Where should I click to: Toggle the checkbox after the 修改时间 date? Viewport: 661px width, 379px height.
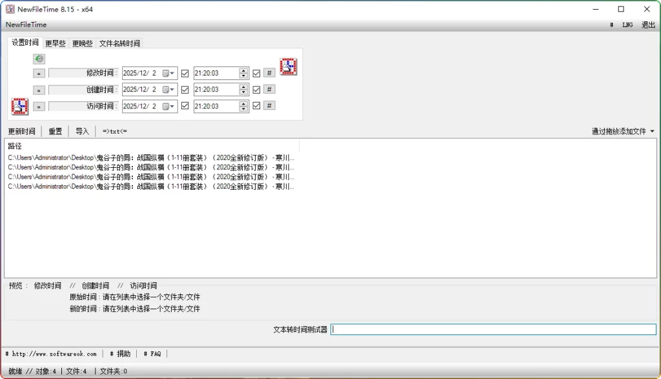point(185,72)
